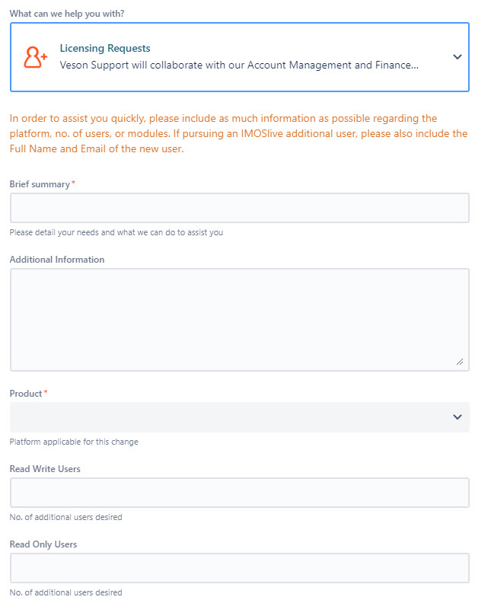
Task: Focus the Brief summary input field
Action: click(x=239, y=208)
